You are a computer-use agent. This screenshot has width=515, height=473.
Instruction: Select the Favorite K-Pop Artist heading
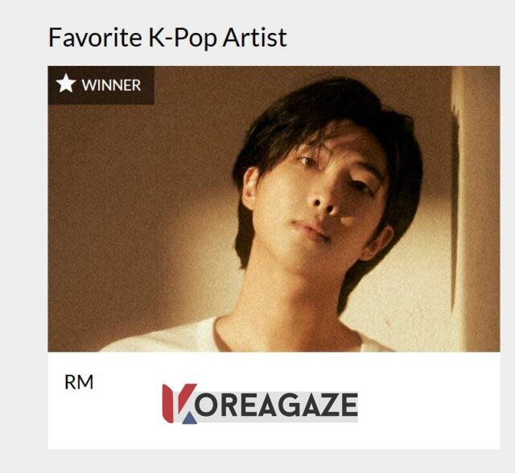tap(168, 38)
